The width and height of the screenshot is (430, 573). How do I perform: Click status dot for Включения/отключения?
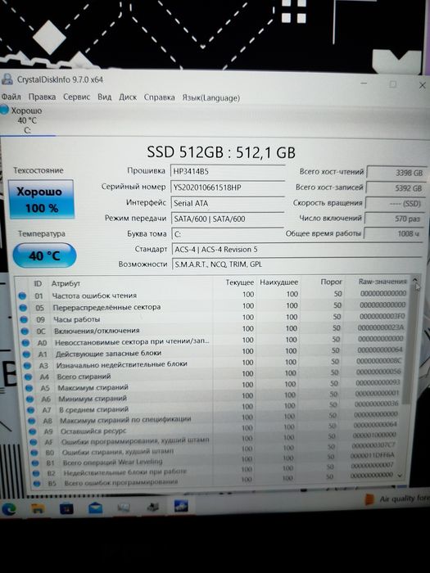(x=25, y=331)
